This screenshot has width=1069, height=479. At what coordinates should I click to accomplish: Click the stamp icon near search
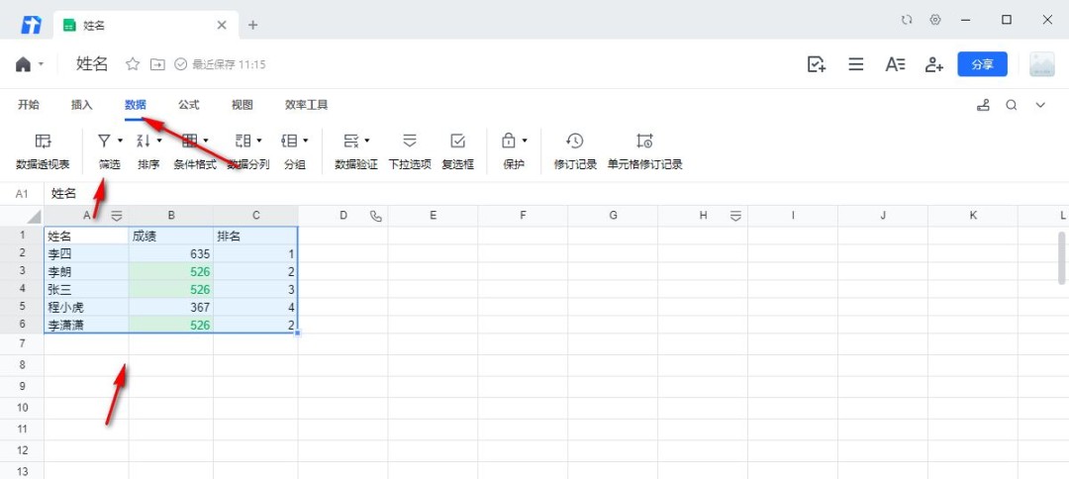[x=983, y=105]
